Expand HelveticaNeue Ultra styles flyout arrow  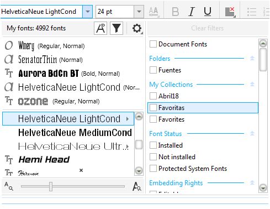tap(128, 147)
